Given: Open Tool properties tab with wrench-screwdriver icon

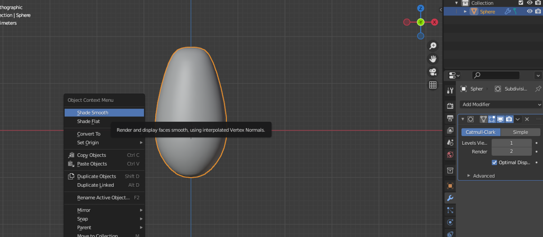Looking at the screenshot, I should (450, 90).
